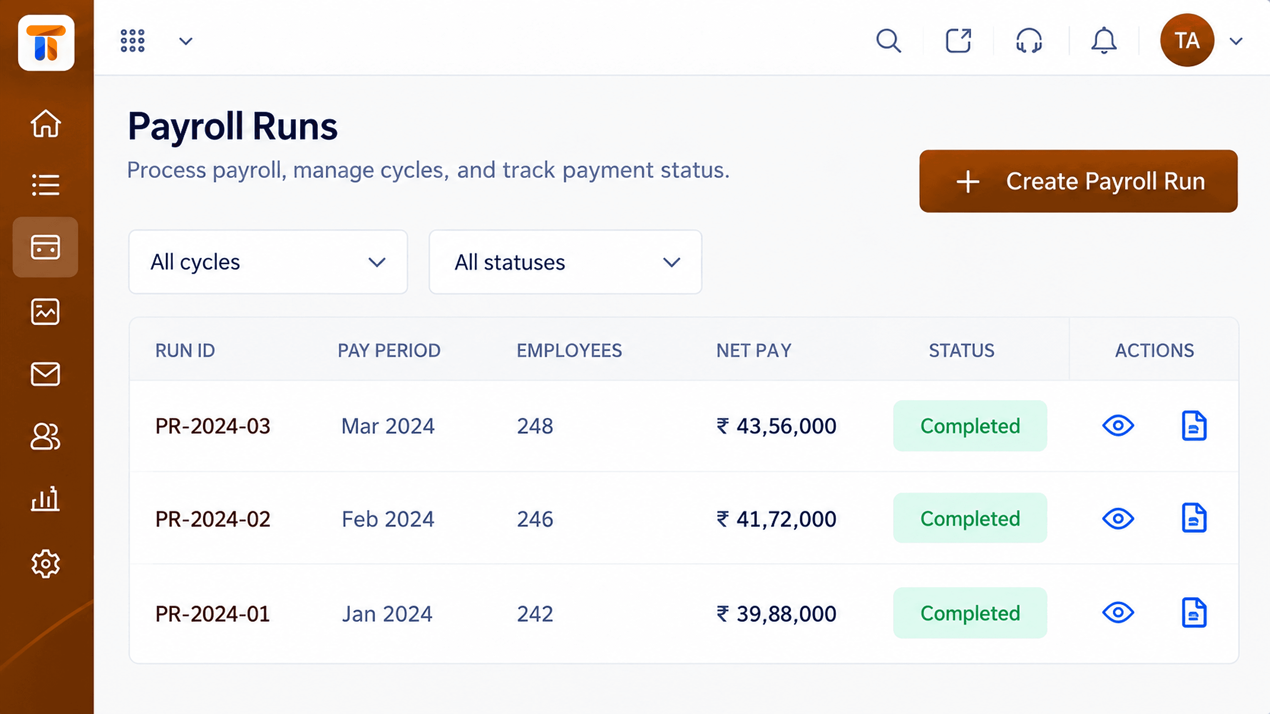Open the bar chart reports sidebar icon
The width and height of the screenshot is (1270, 714).
[45, 499]
